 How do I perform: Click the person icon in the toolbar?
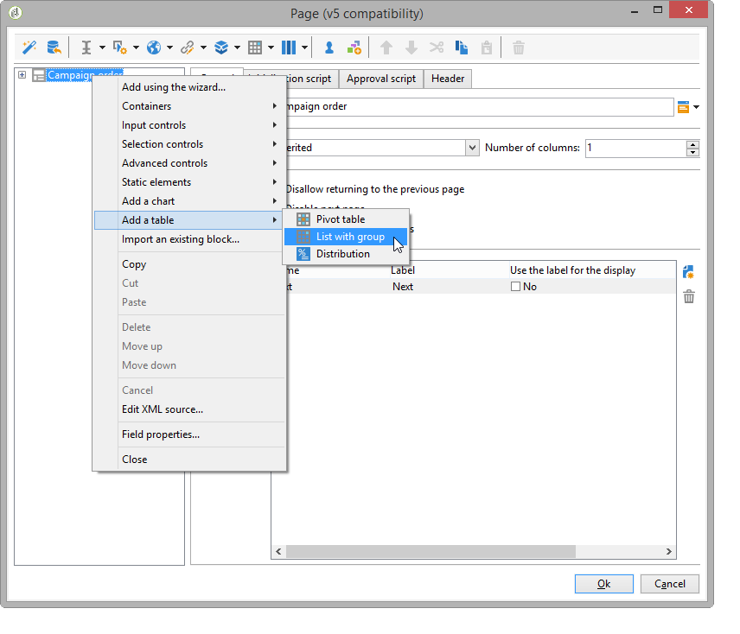click(x=329, y=48)
